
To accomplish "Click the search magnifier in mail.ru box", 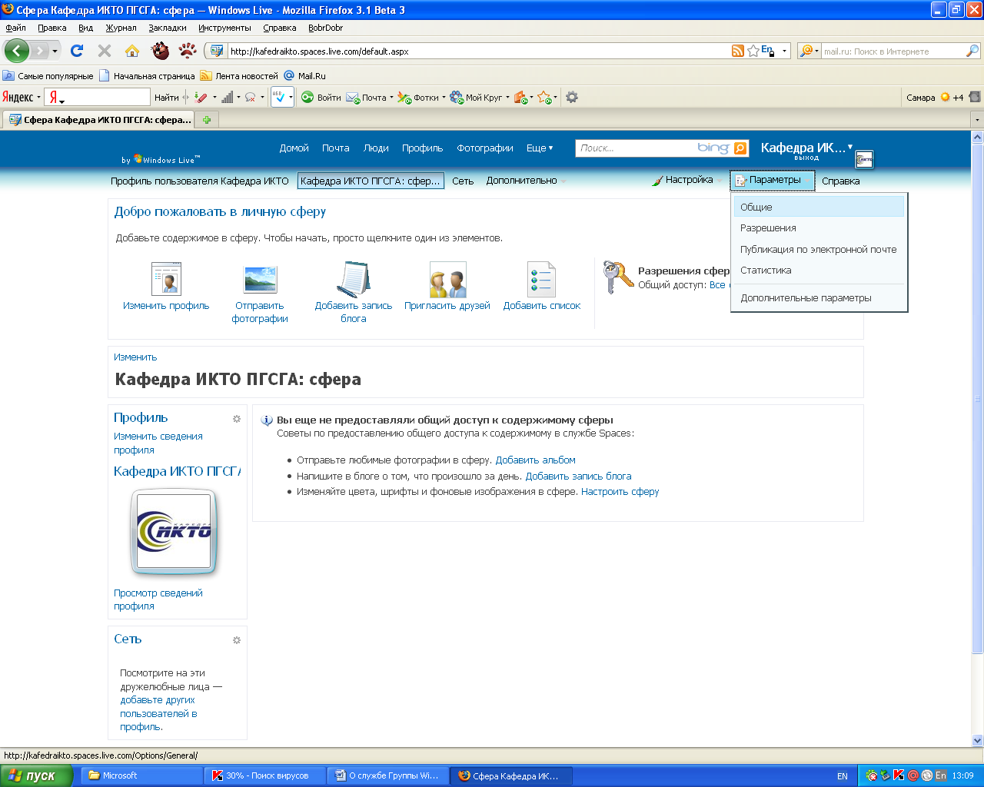I will tap(972, 51).
